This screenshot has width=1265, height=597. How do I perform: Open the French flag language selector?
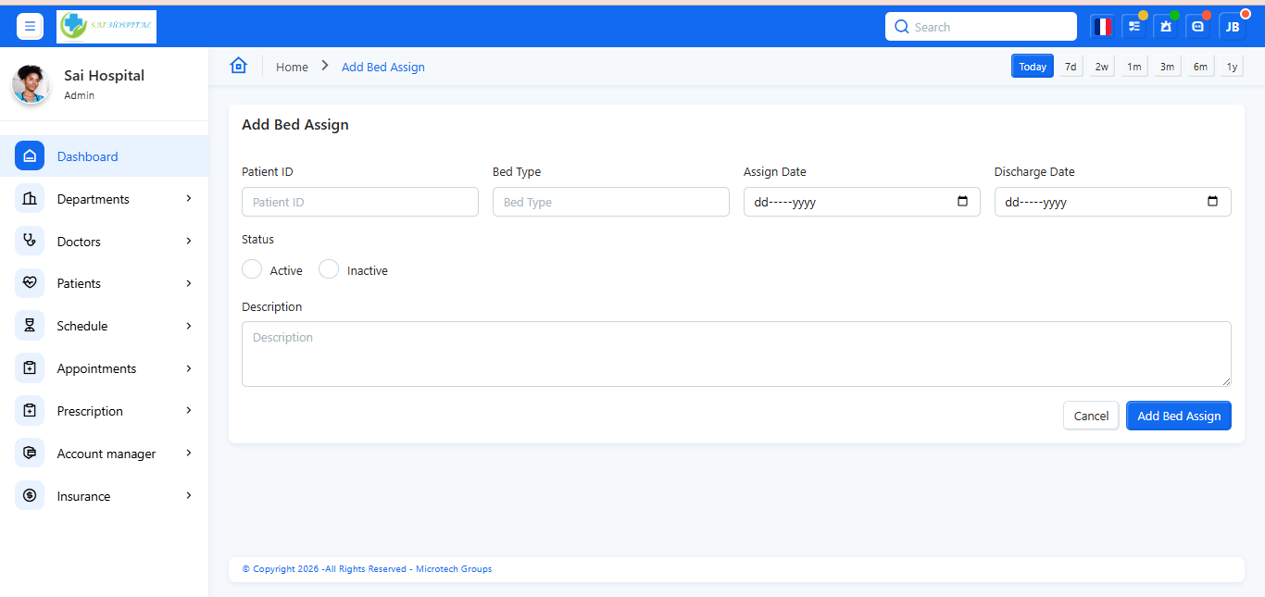coord(1102,27)
